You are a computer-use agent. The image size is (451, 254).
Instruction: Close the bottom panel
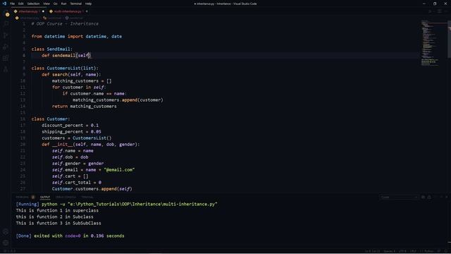(x=446, y=197)
